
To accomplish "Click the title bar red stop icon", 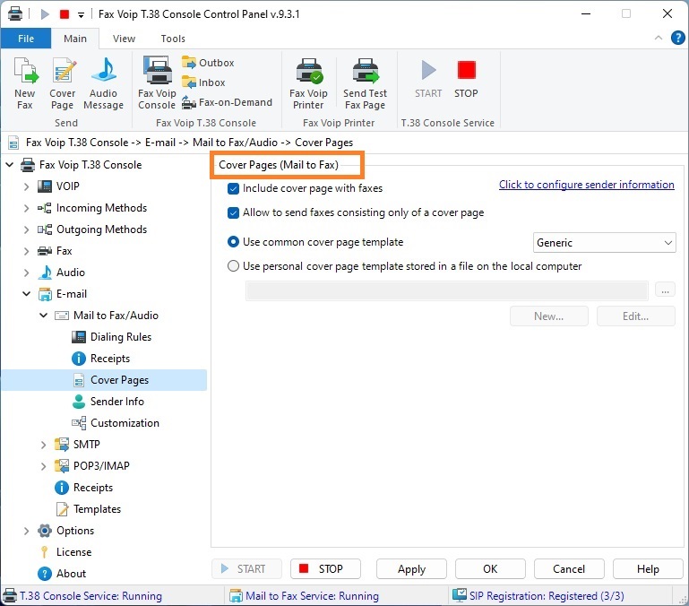I will (65, 14).
